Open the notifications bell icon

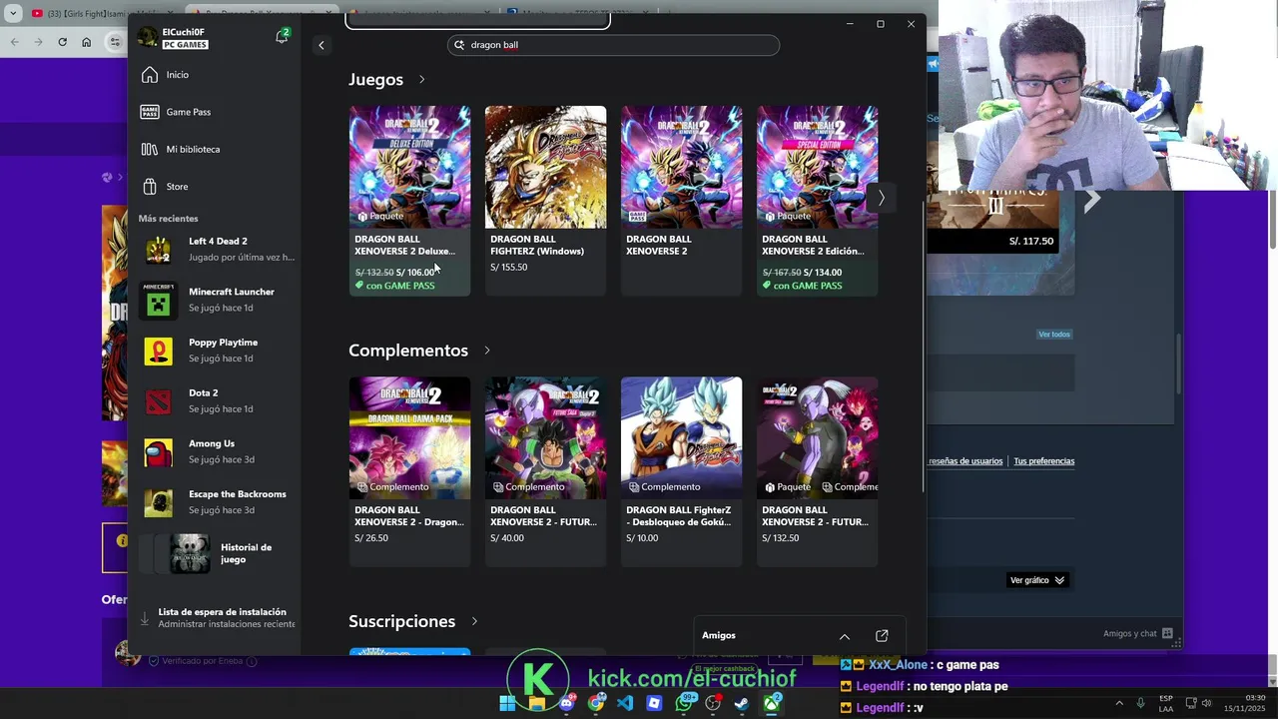282,37
